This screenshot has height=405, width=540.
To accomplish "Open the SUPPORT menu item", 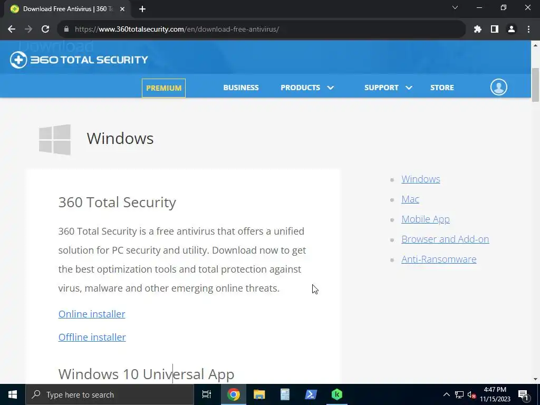I will [381, 88].
